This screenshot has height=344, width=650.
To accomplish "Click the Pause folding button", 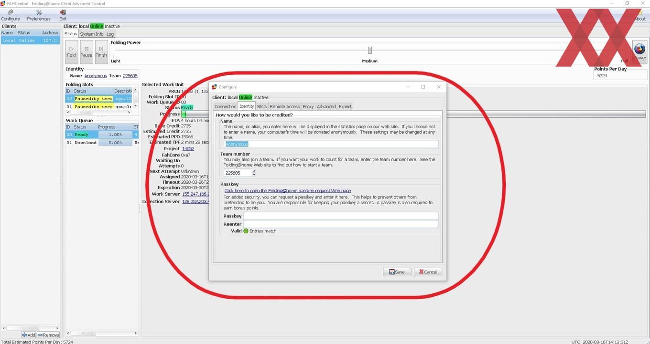I will pyautogui.click(x=87, y=52).
